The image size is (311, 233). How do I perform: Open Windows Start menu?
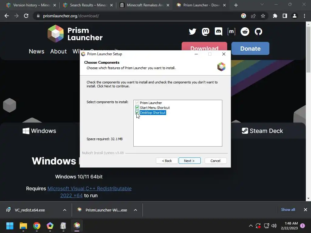(x=10, y=226)
